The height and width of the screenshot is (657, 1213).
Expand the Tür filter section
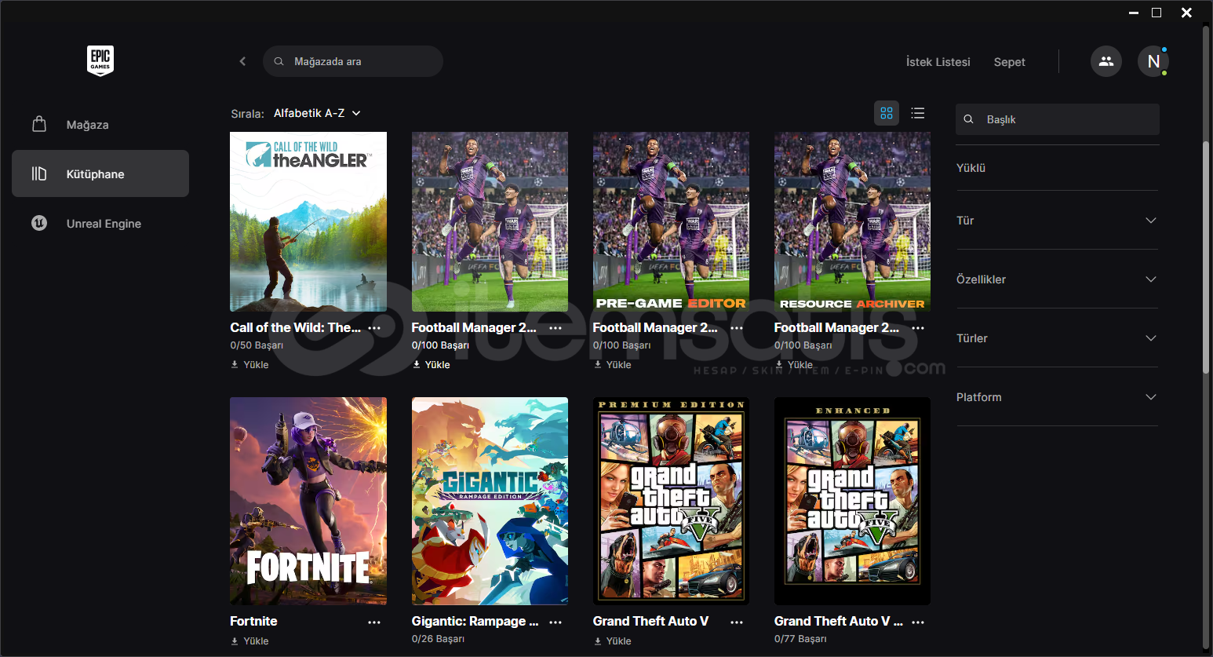[1057, 221]
